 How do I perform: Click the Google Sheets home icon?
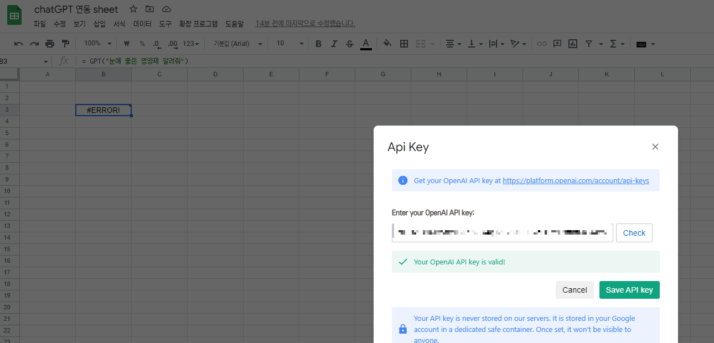click(14, 15)
